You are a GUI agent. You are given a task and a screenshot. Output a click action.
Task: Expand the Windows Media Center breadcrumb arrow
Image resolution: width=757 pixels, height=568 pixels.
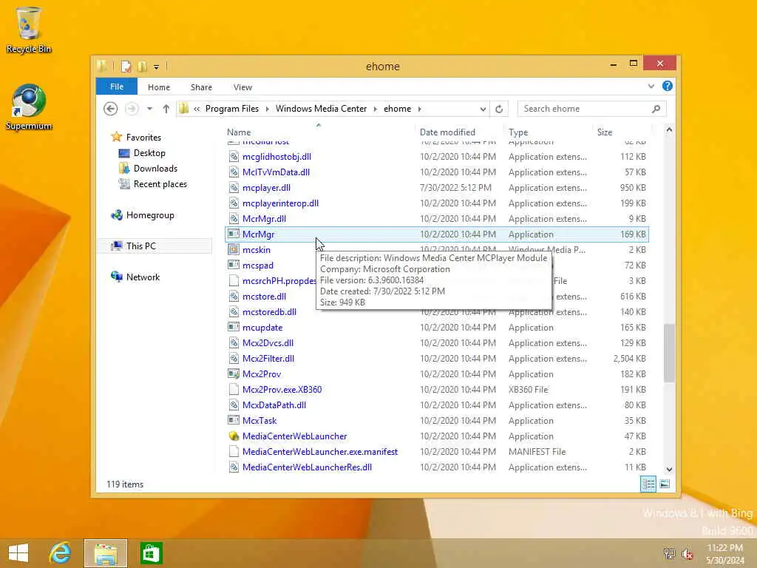375,109
